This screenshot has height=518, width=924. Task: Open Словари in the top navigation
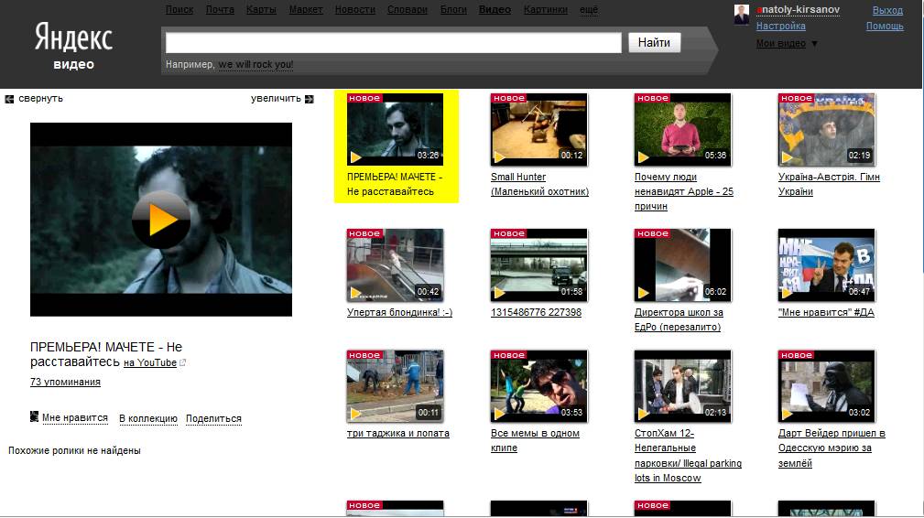pyautogui.click(x=408, y=9)
